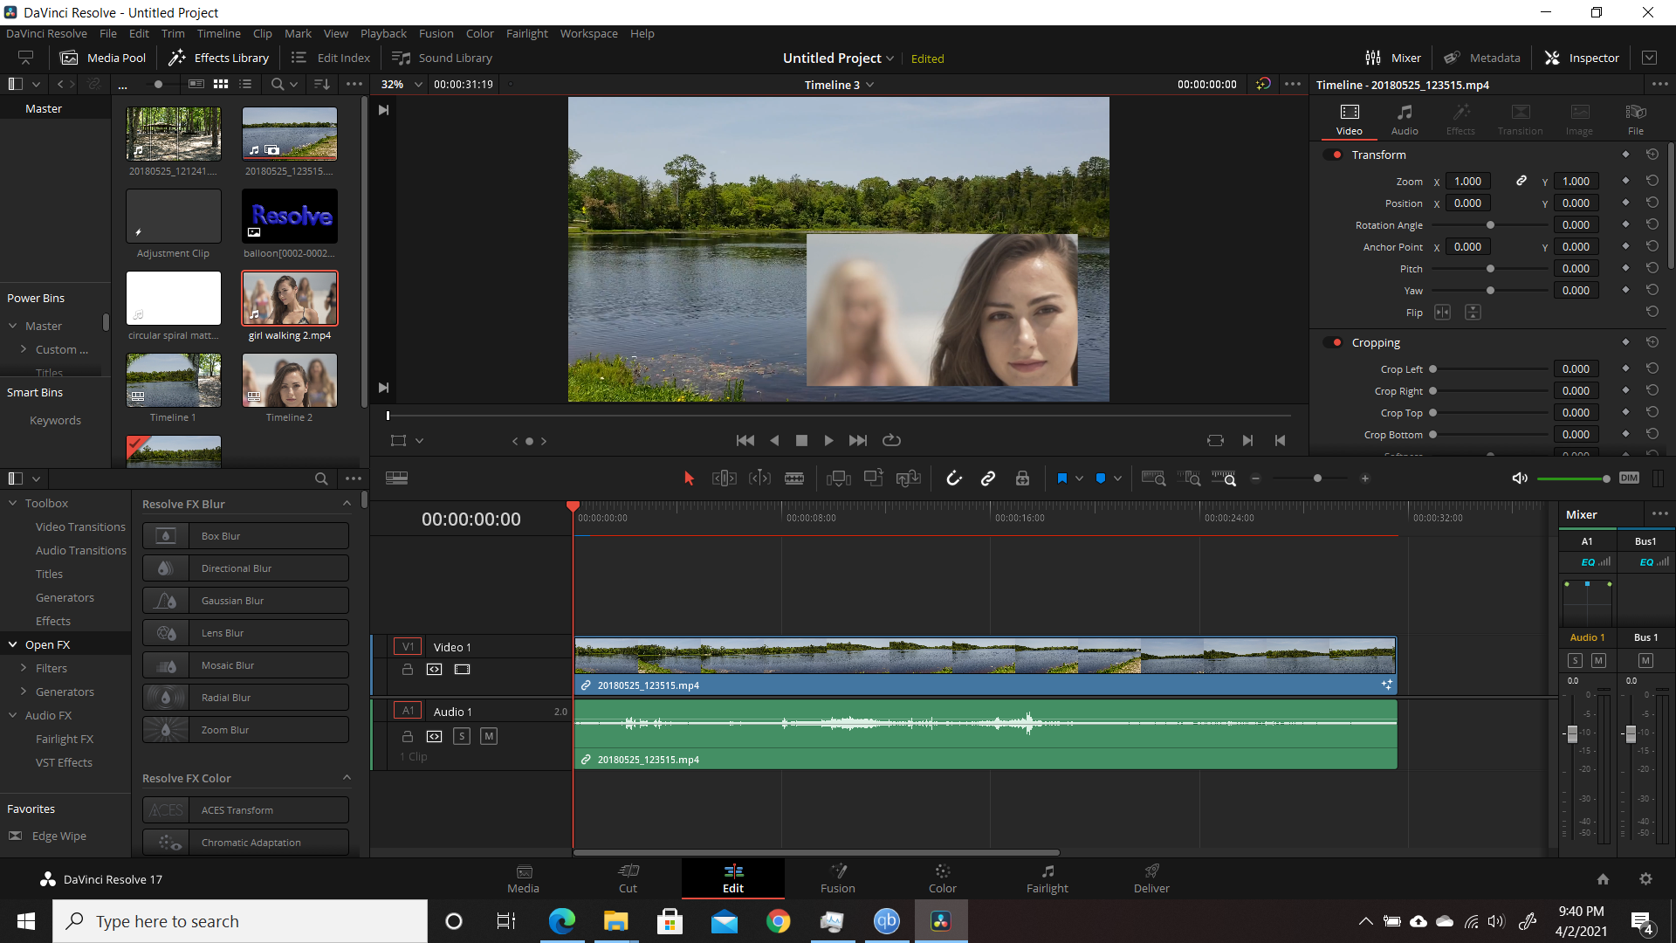Click the Zoom X value field
The height and width of the screenshot is (943, 1676).
coord(1467,181)
